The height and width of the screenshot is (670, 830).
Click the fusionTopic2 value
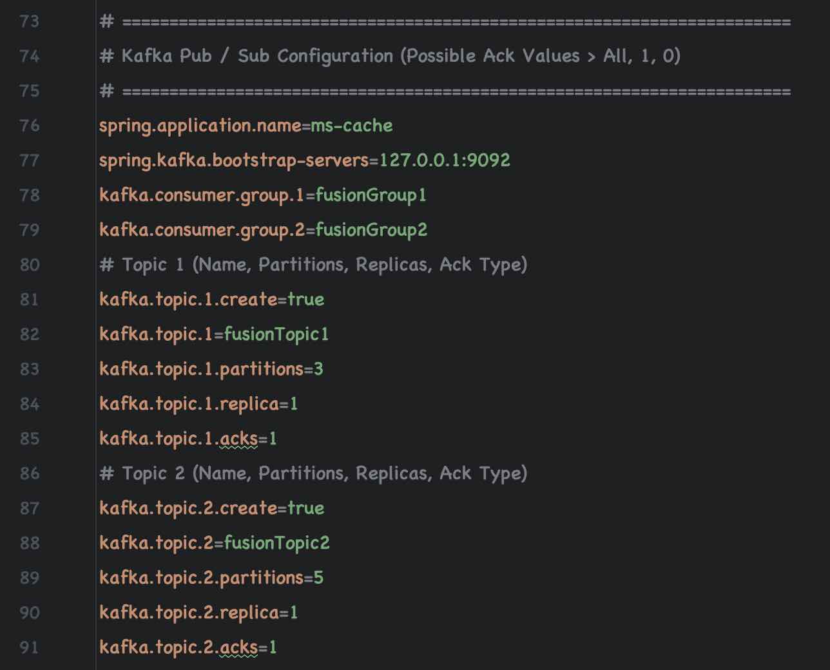[x=277, y=543]
